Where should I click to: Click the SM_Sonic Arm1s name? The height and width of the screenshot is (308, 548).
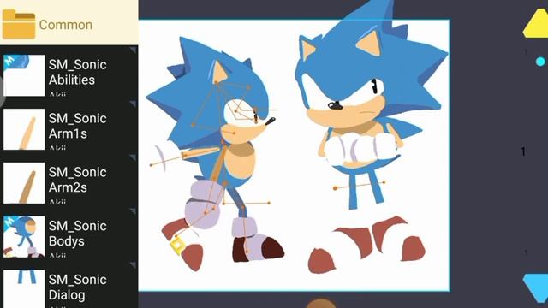[78, 126]
